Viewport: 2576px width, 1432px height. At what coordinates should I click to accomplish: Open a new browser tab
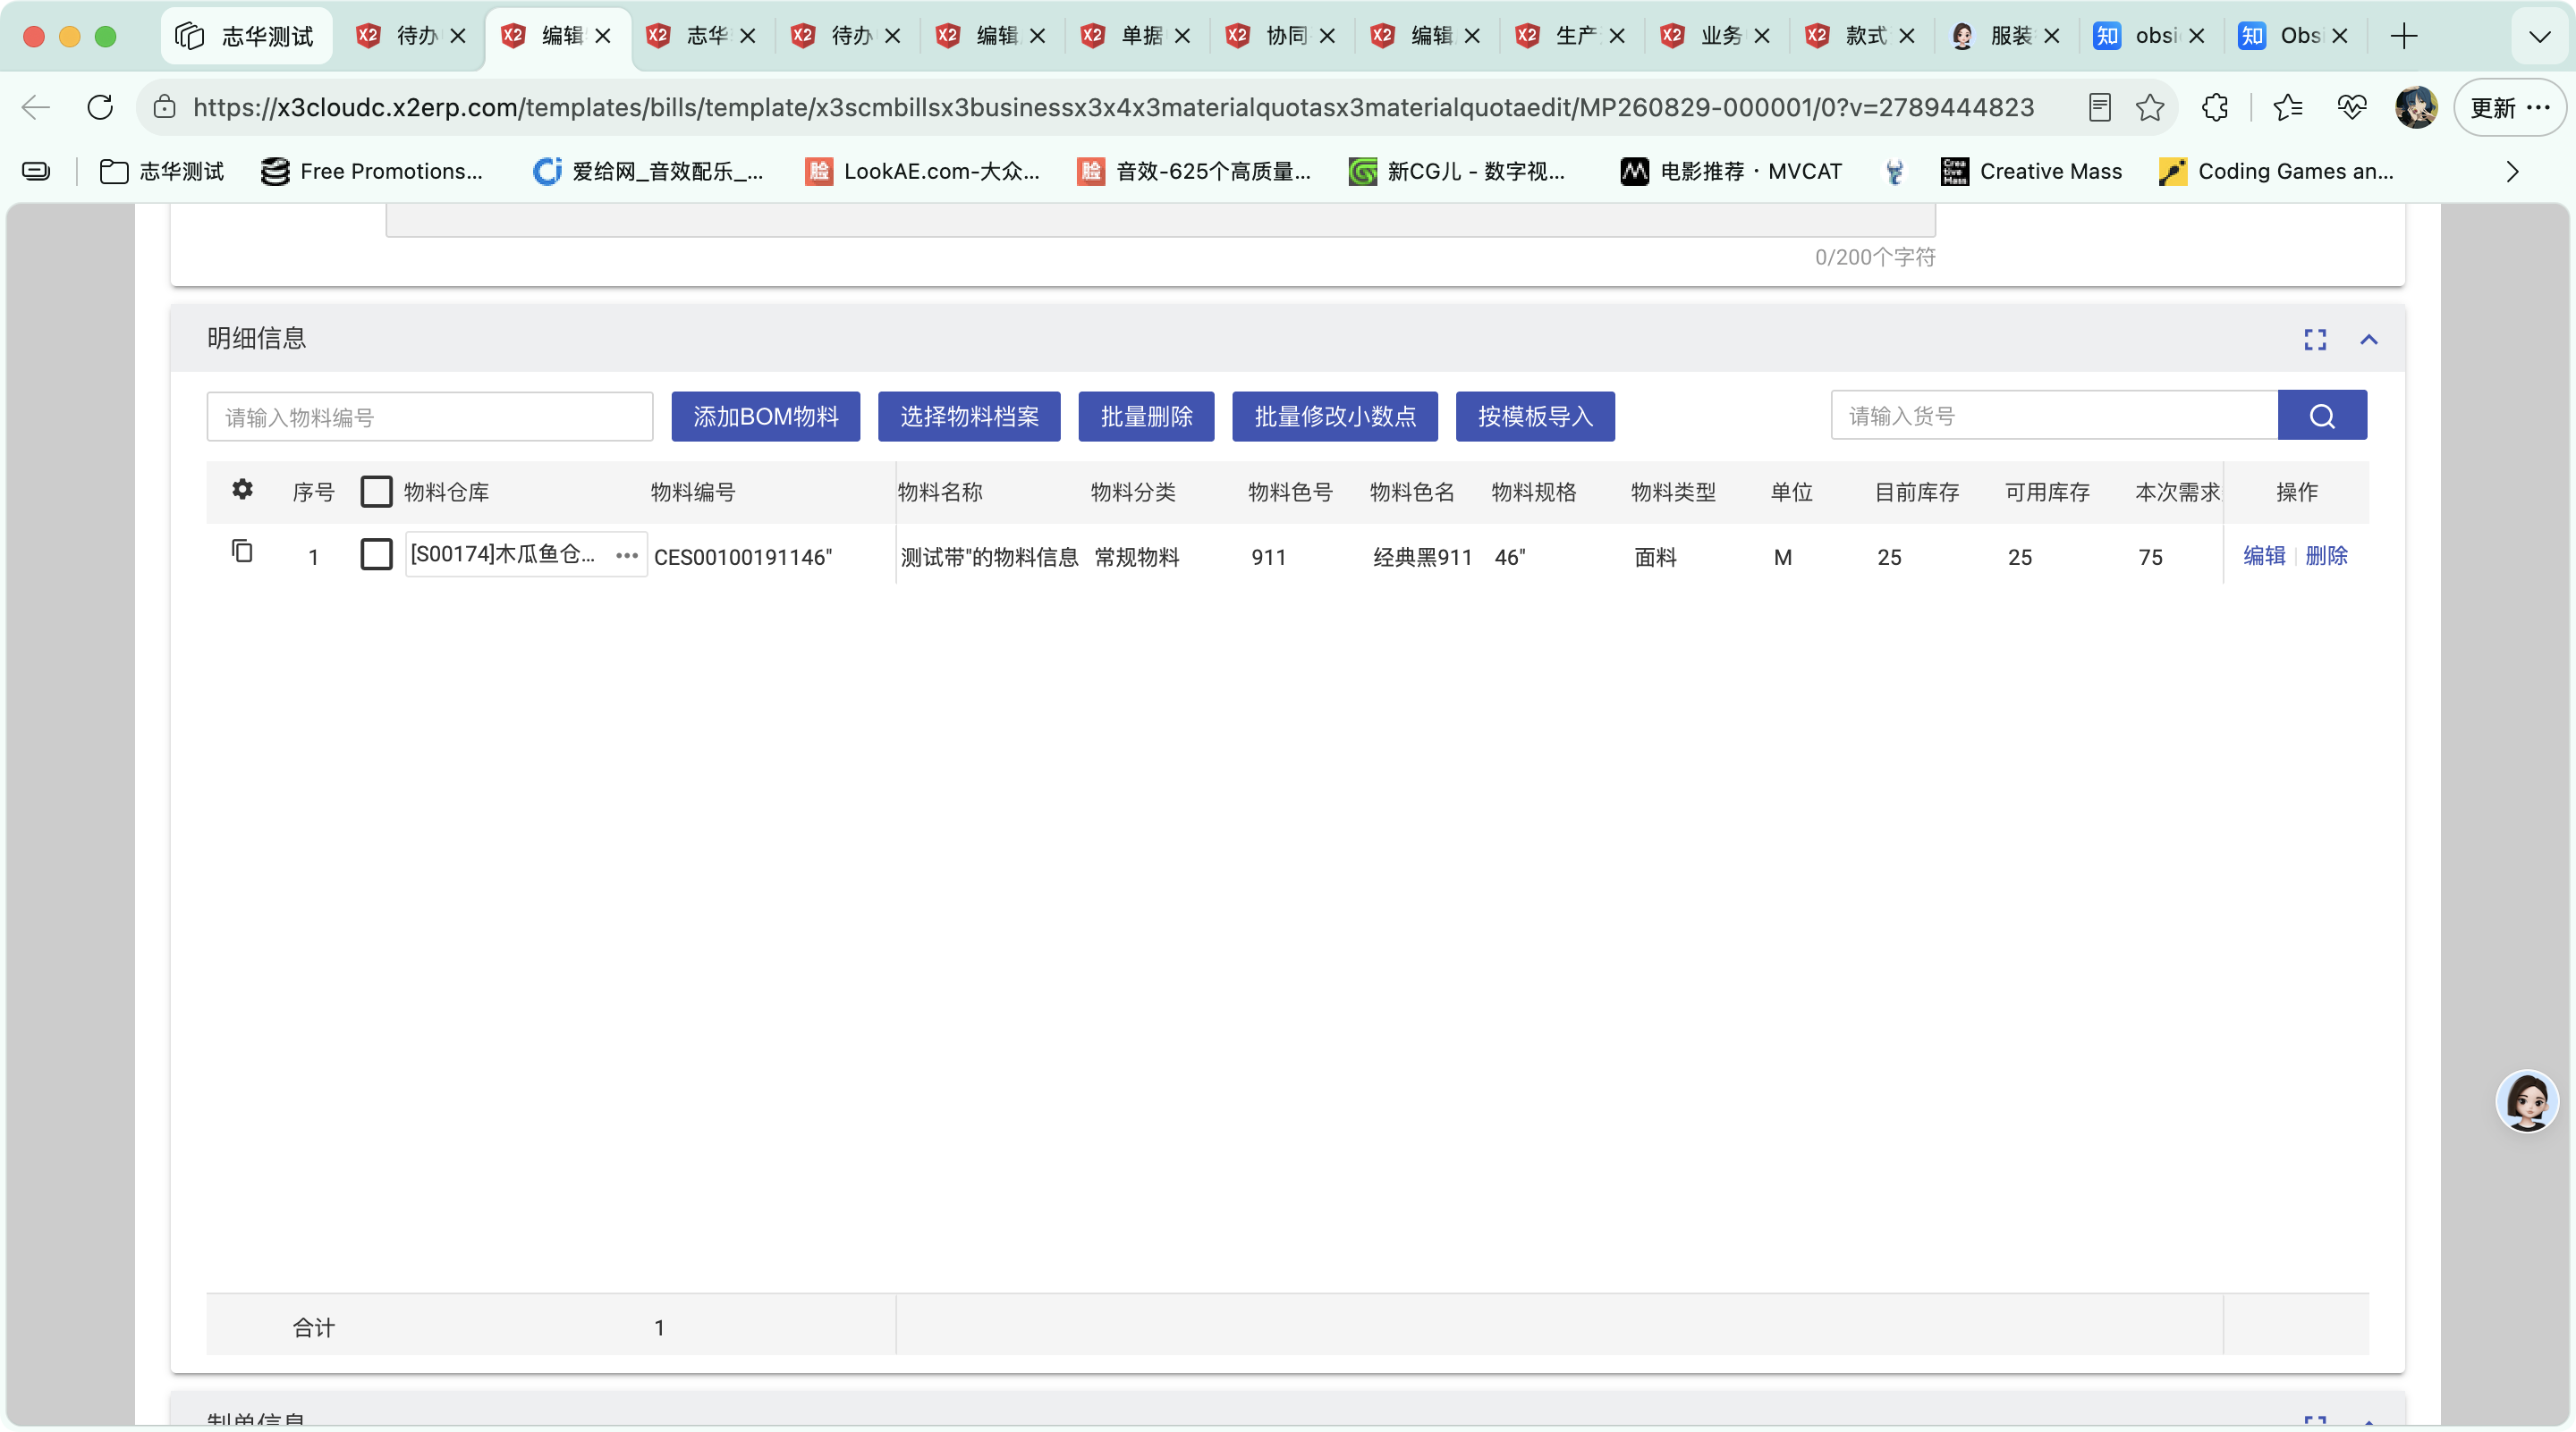2404,36
